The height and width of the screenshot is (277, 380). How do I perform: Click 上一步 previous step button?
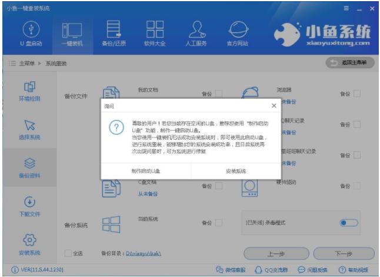coord(276,253)
